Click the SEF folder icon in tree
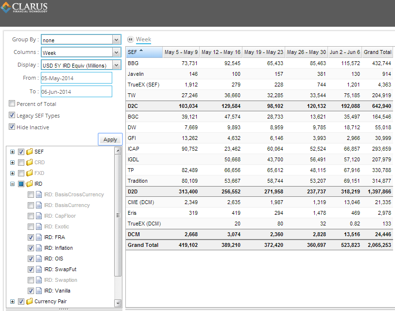This screenshot has width=395, height=311. (30, 152)
